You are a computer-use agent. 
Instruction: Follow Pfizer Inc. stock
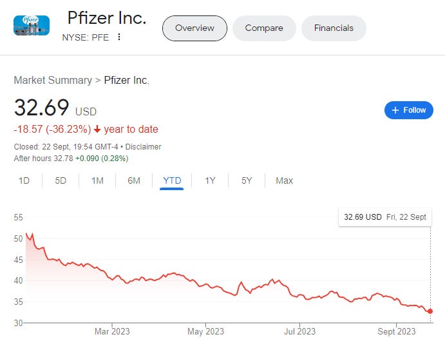pos(409,110)
